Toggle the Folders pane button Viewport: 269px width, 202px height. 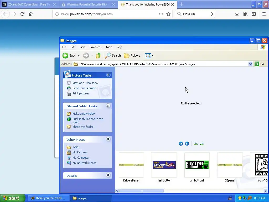132,55
